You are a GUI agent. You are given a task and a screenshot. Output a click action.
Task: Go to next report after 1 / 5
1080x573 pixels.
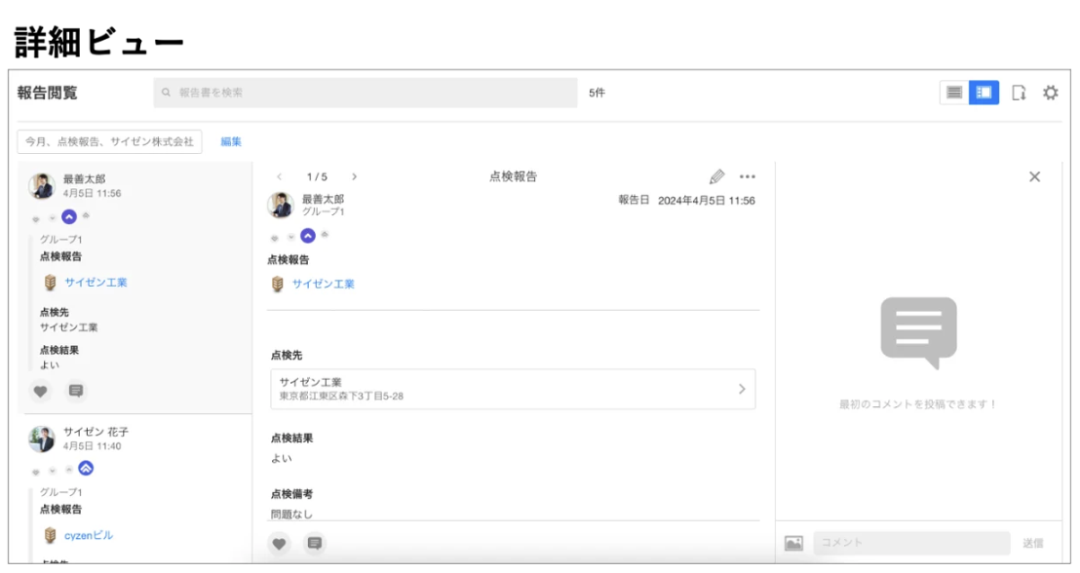tap(354, 177)
